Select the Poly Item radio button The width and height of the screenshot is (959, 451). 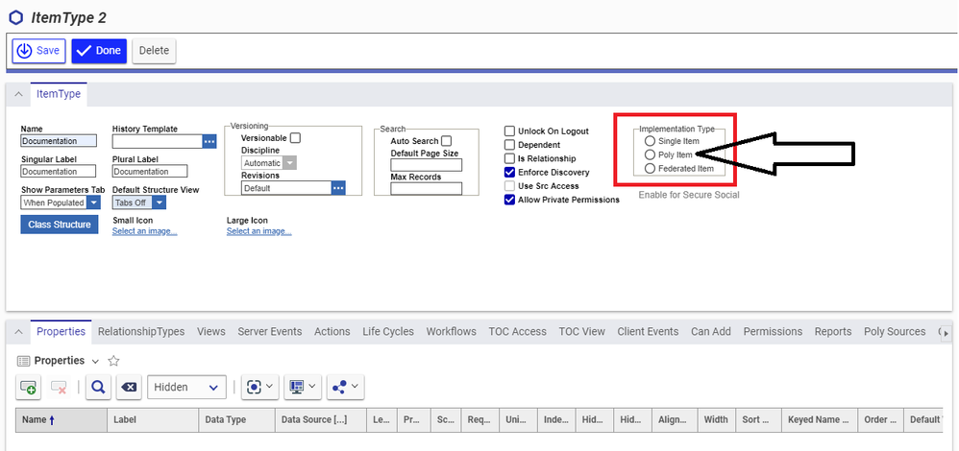(651, 154)
